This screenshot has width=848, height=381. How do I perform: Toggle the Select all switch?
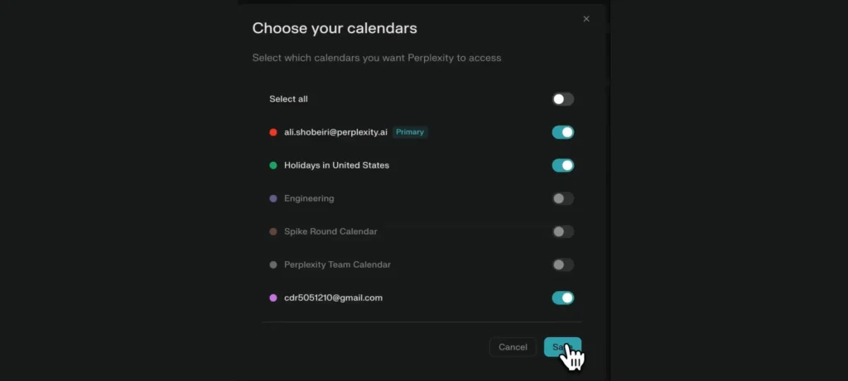(563, 99)
